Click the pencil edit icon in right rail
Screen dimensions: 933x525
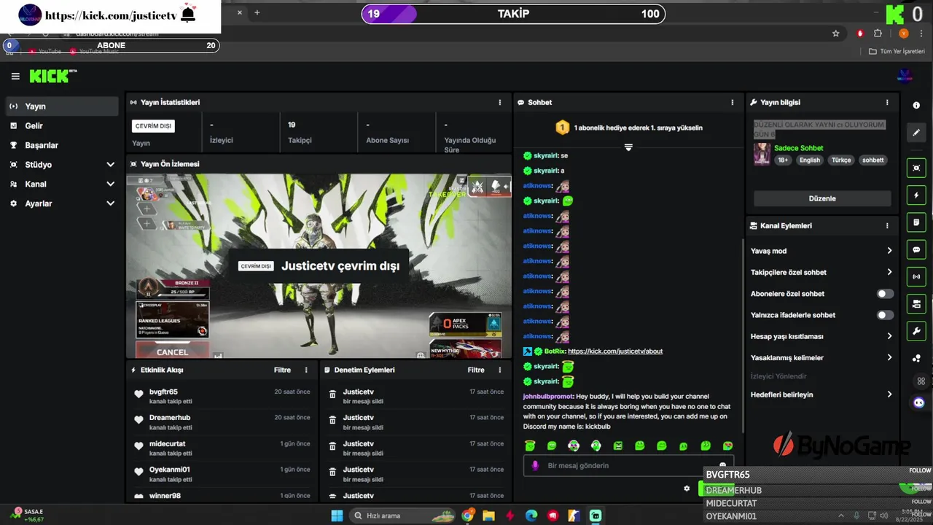coord(916,133)
